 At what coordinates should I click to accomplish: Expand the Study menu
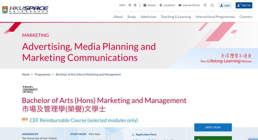pyautogui.click(x=132, y=17)
